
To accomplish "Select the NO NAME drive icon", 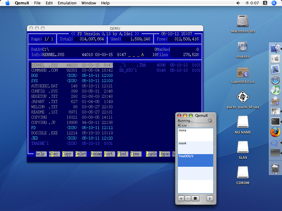I will 243,122.
